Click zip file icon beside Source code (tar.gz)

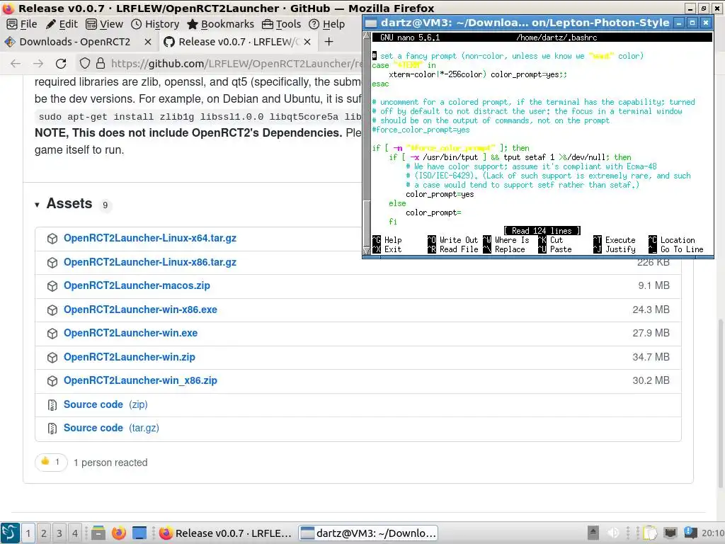click(x=52, y=429)
